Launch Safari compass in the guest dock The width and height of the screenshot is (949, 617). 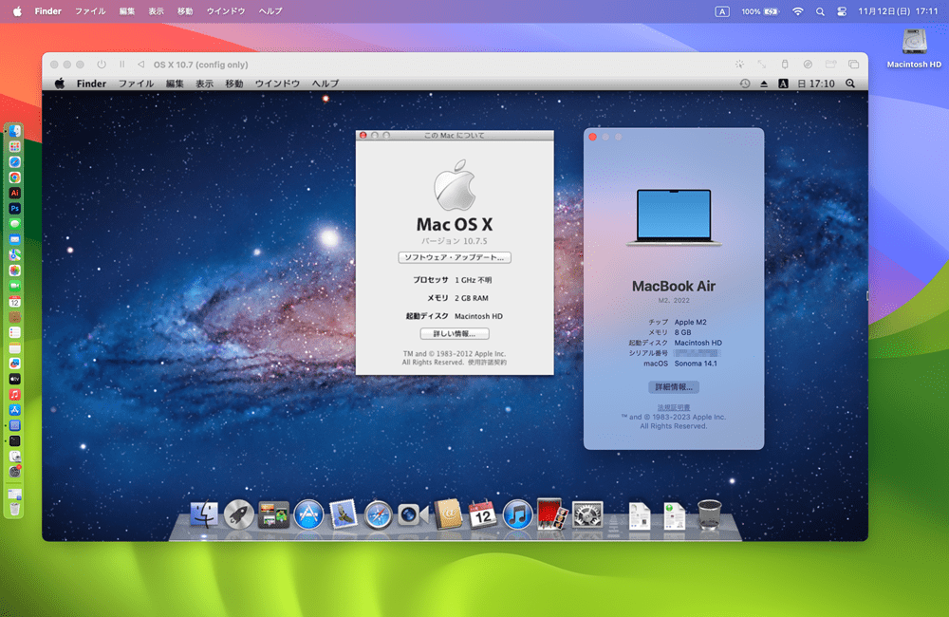(379, 515)
